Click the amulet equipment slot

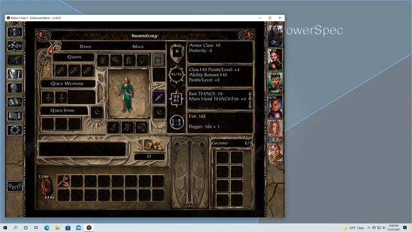[143, 61]
